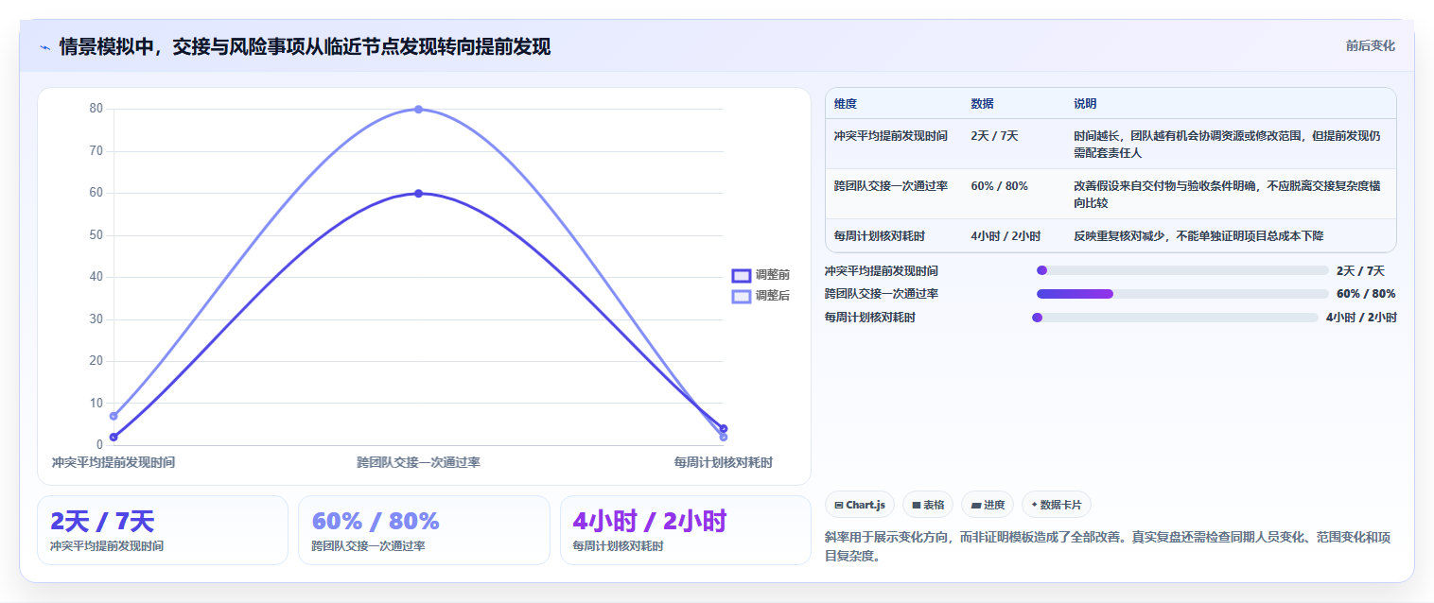The image size is (1434, 603).
Task: Click the 每周计划核对耗时 caption in the stat card
Action: click(x=618, y=546)
